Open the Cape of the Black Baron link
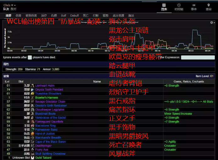This screenshot has height=160, width=218. click(51, 142)
